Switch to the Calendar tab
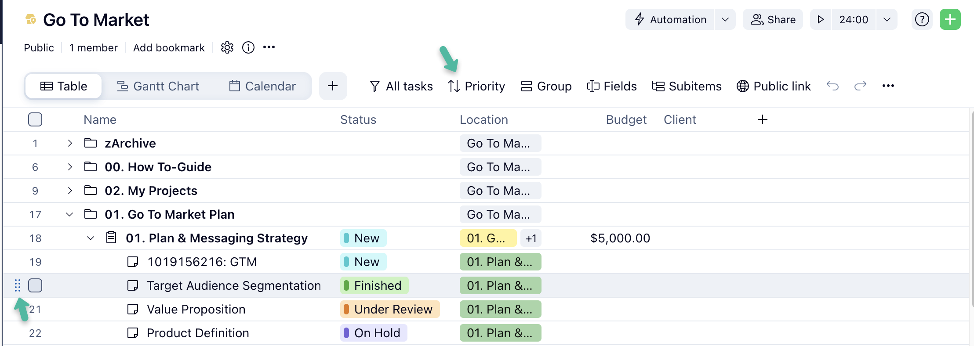The image size is (974, 346). [263, 86]
